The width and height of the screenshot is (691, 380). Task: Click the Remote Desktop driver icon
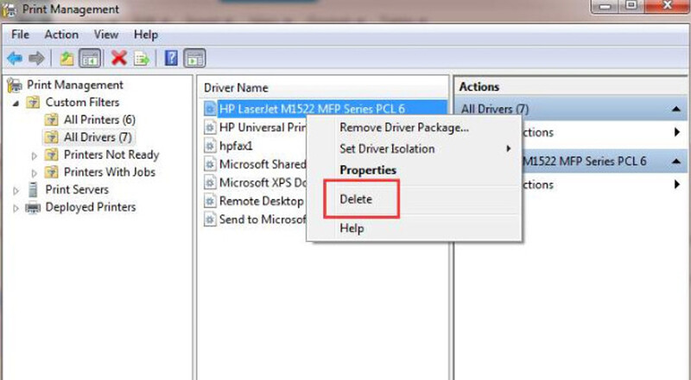[210, 201]
